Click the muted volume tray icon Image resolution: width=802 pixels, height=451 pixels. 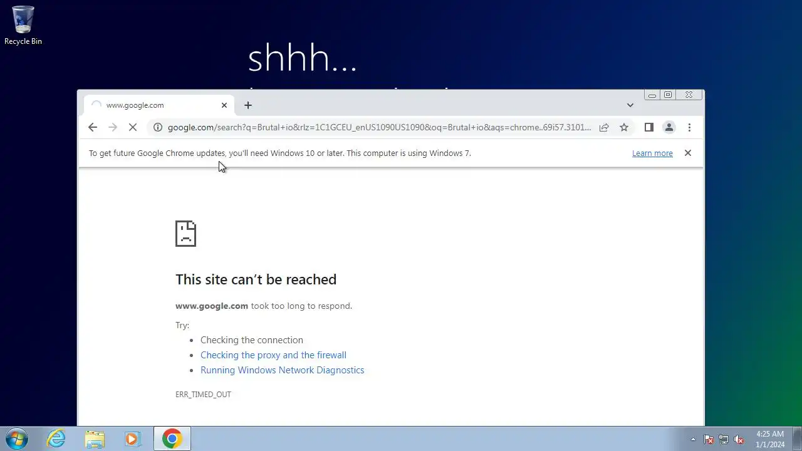[x=739, y=439]
